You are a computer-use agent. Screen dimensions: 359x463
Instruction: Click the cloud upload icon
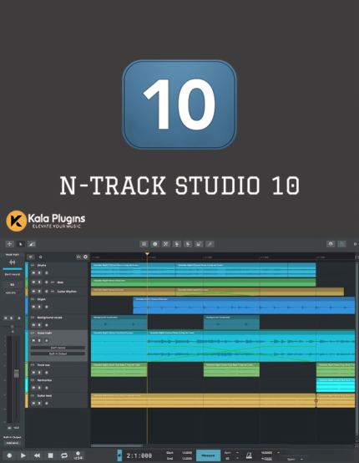coord(331,244)
